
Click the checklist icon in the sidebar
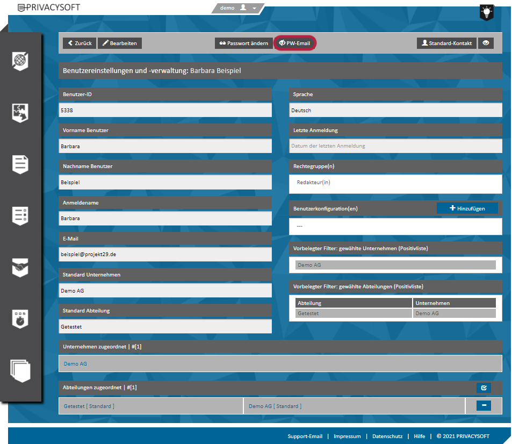pos(20,215)
